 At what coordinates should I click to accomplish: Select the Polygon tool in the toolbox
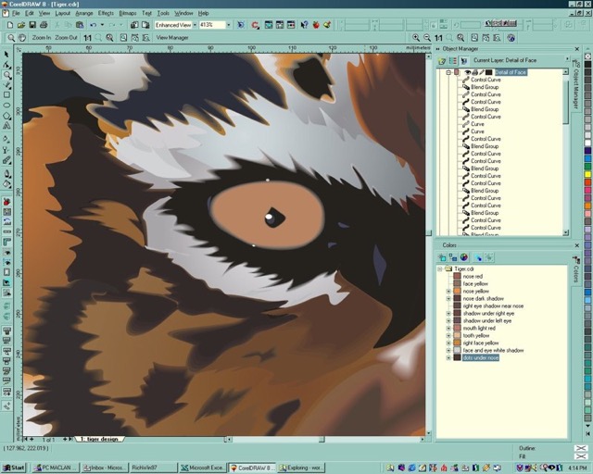click(x=6, y=116)
